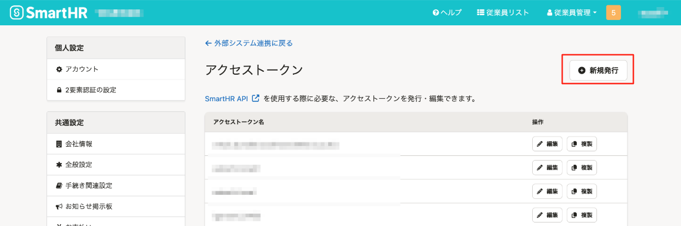681x226 pixels.
Task: Click 複製 for the third access token
Action: click(x=582, y=191)
